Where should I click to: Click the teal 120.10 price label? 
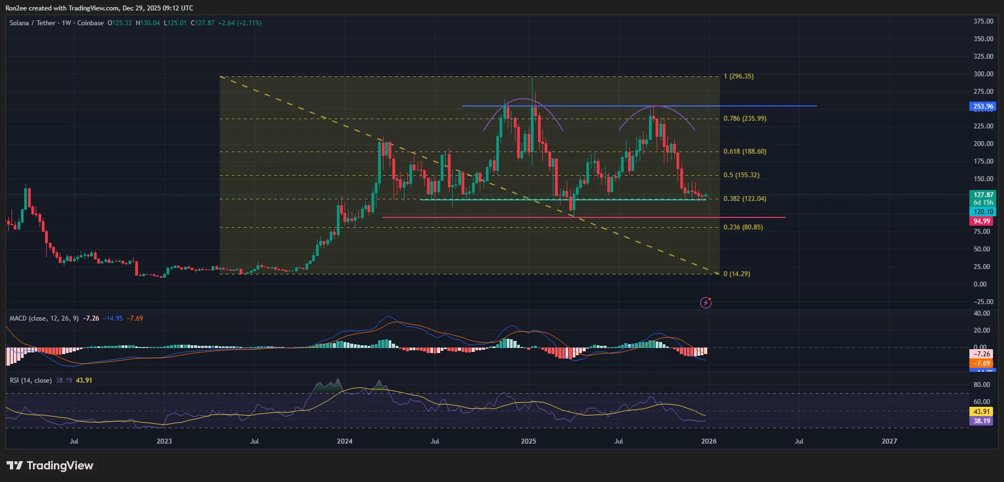(983, 212)
